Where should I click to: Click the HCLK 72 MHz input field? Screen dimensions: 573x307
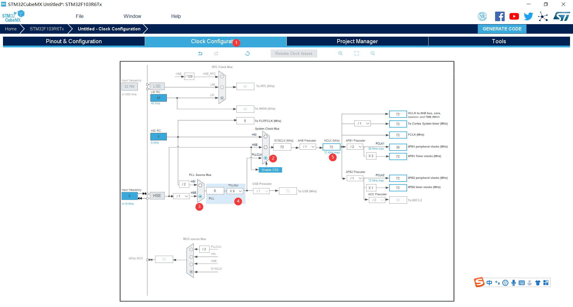331,147
